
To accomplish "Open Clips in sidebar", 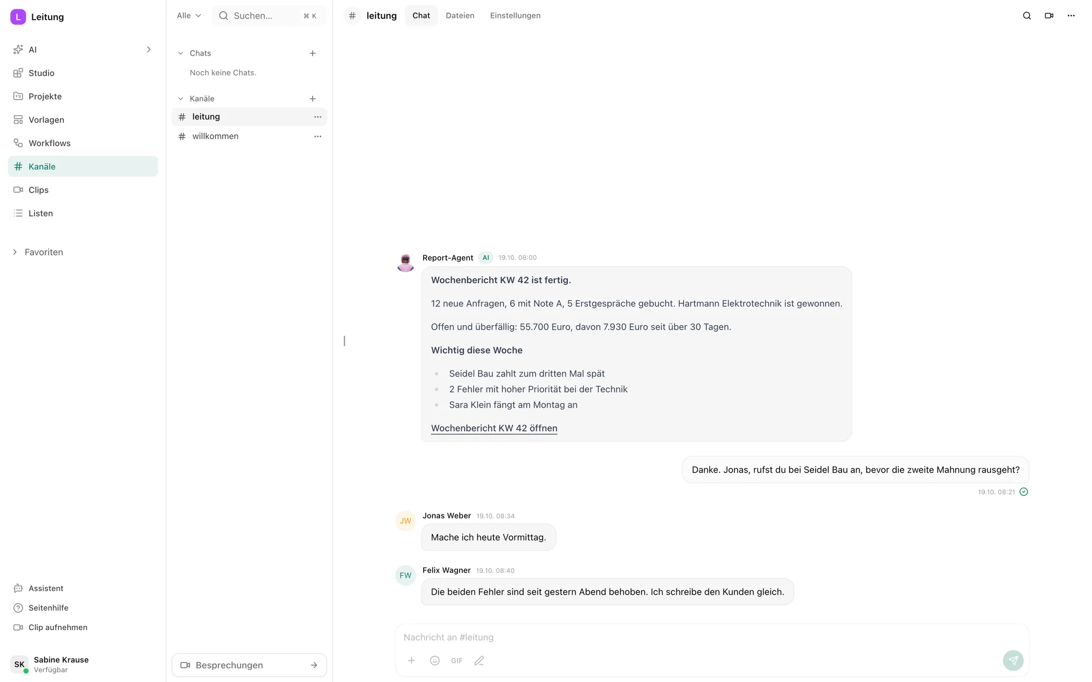I will point(82,190).
